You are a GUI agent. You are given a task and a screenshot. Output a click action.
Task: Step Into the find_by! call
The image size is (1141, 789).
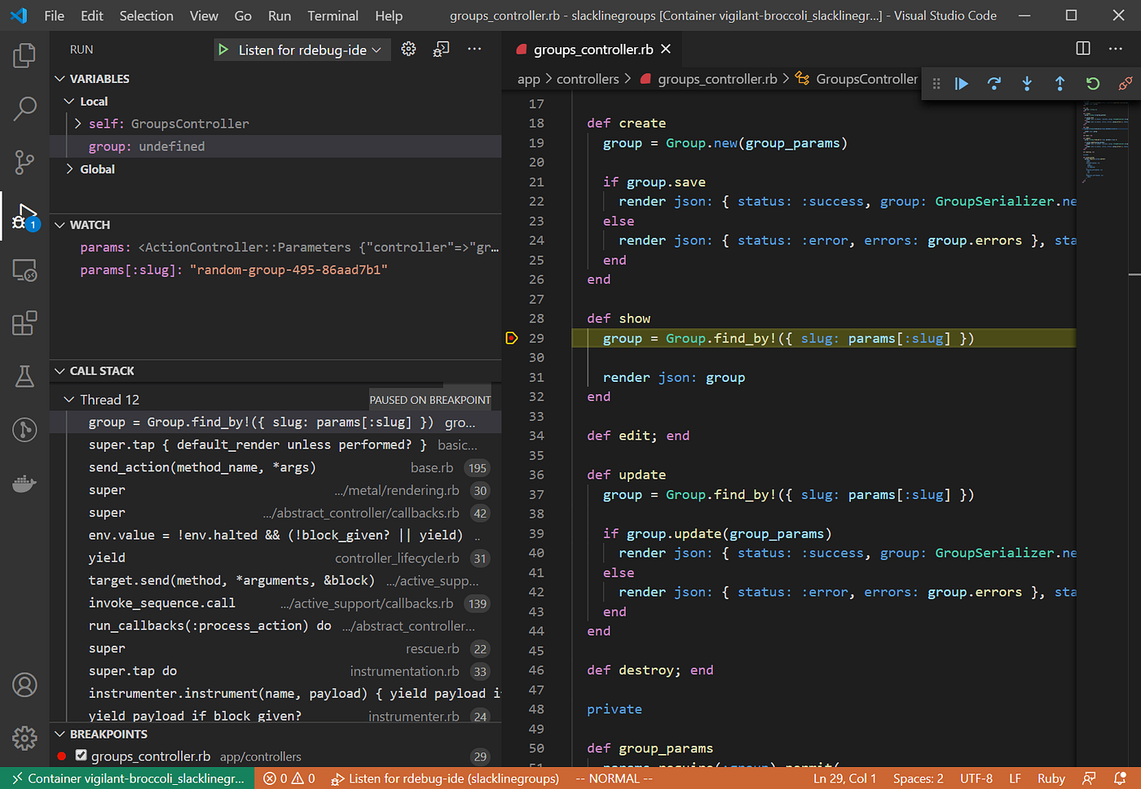click(x=1027, y=83)
